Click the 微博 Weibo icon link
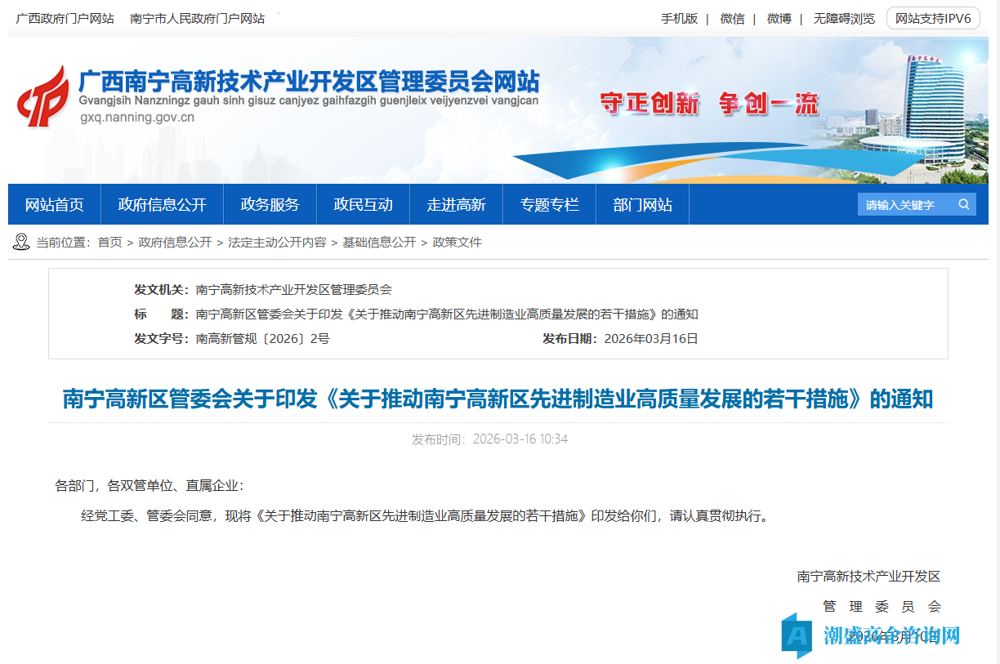The image size is (1000, 664). (779, 18)
